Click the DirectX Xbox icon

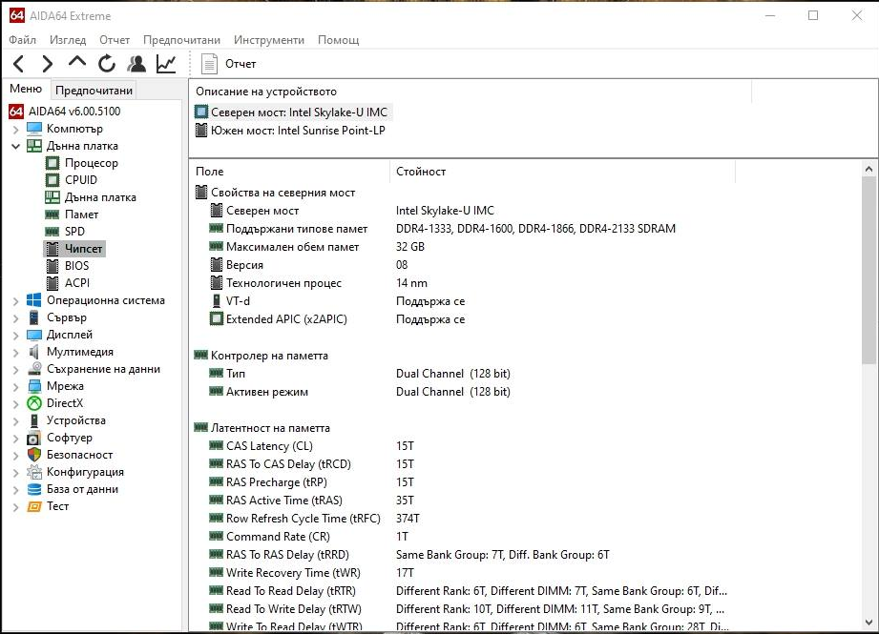[34, 403]
